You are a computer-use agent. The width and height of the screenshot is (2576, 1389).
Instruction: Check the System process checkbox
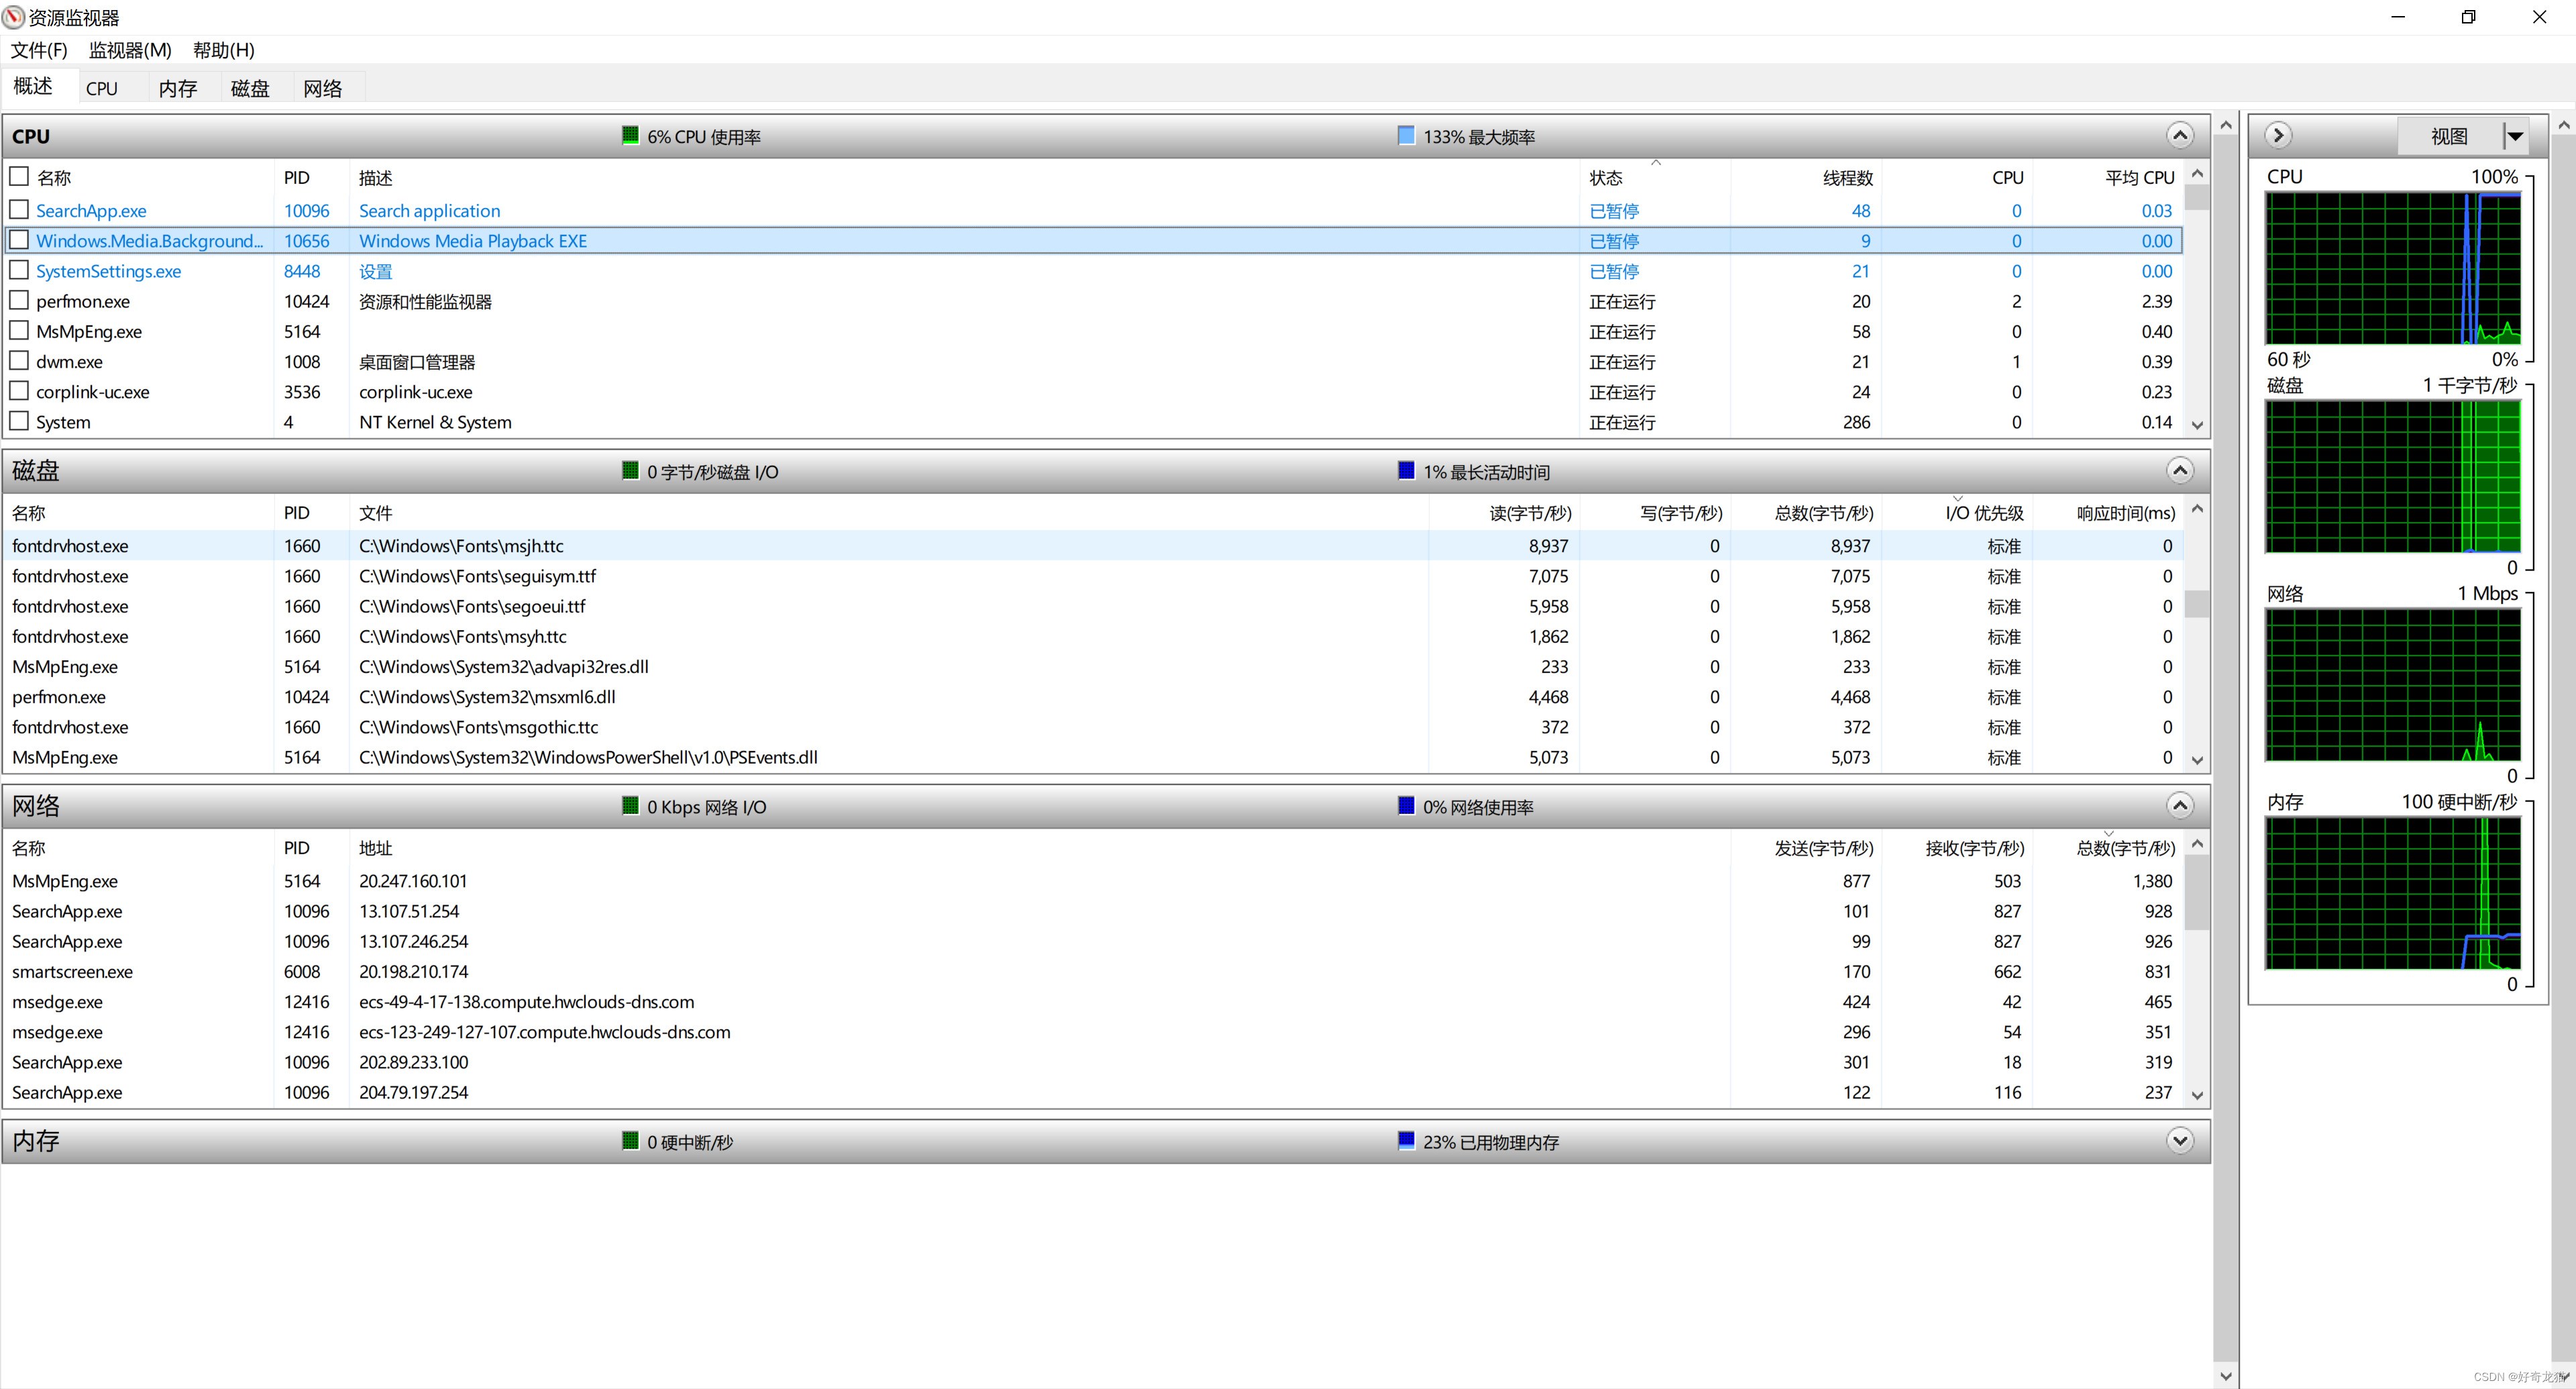click(x=19, y=421)
